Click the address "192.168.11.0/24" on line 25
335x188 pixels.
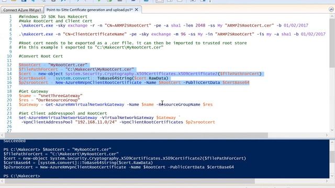(x=96, y=122)
